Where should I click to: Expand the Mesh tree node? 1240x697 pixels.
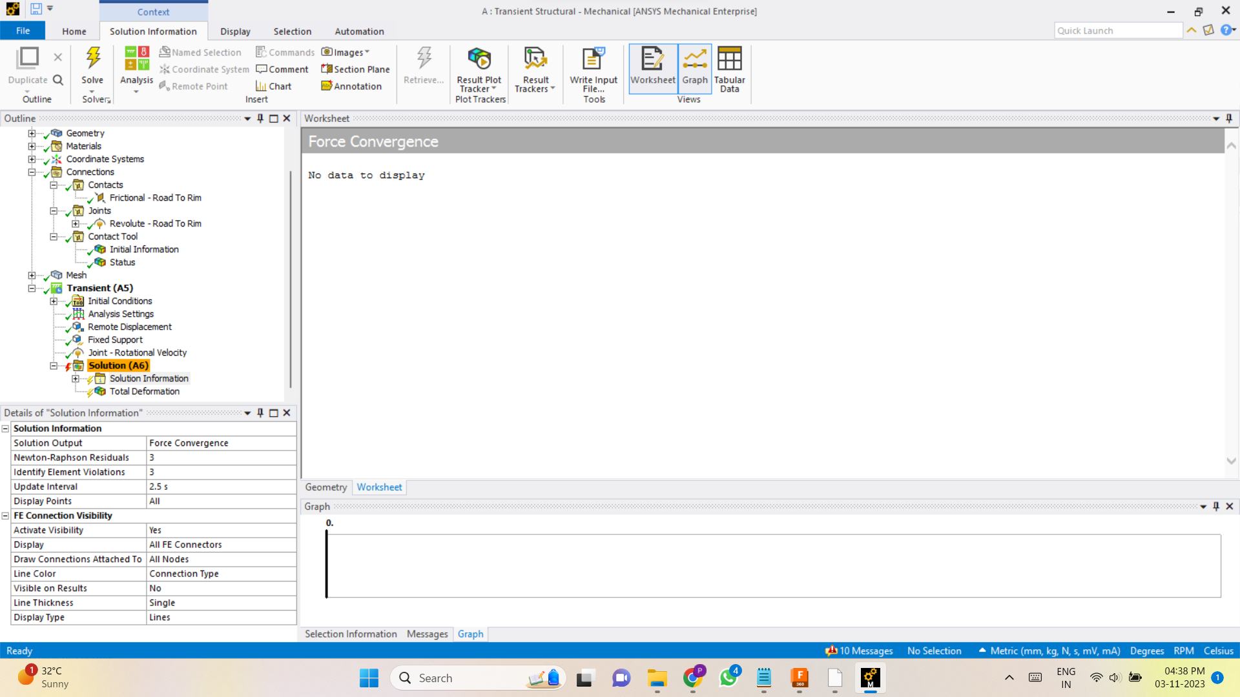(32, 276)
